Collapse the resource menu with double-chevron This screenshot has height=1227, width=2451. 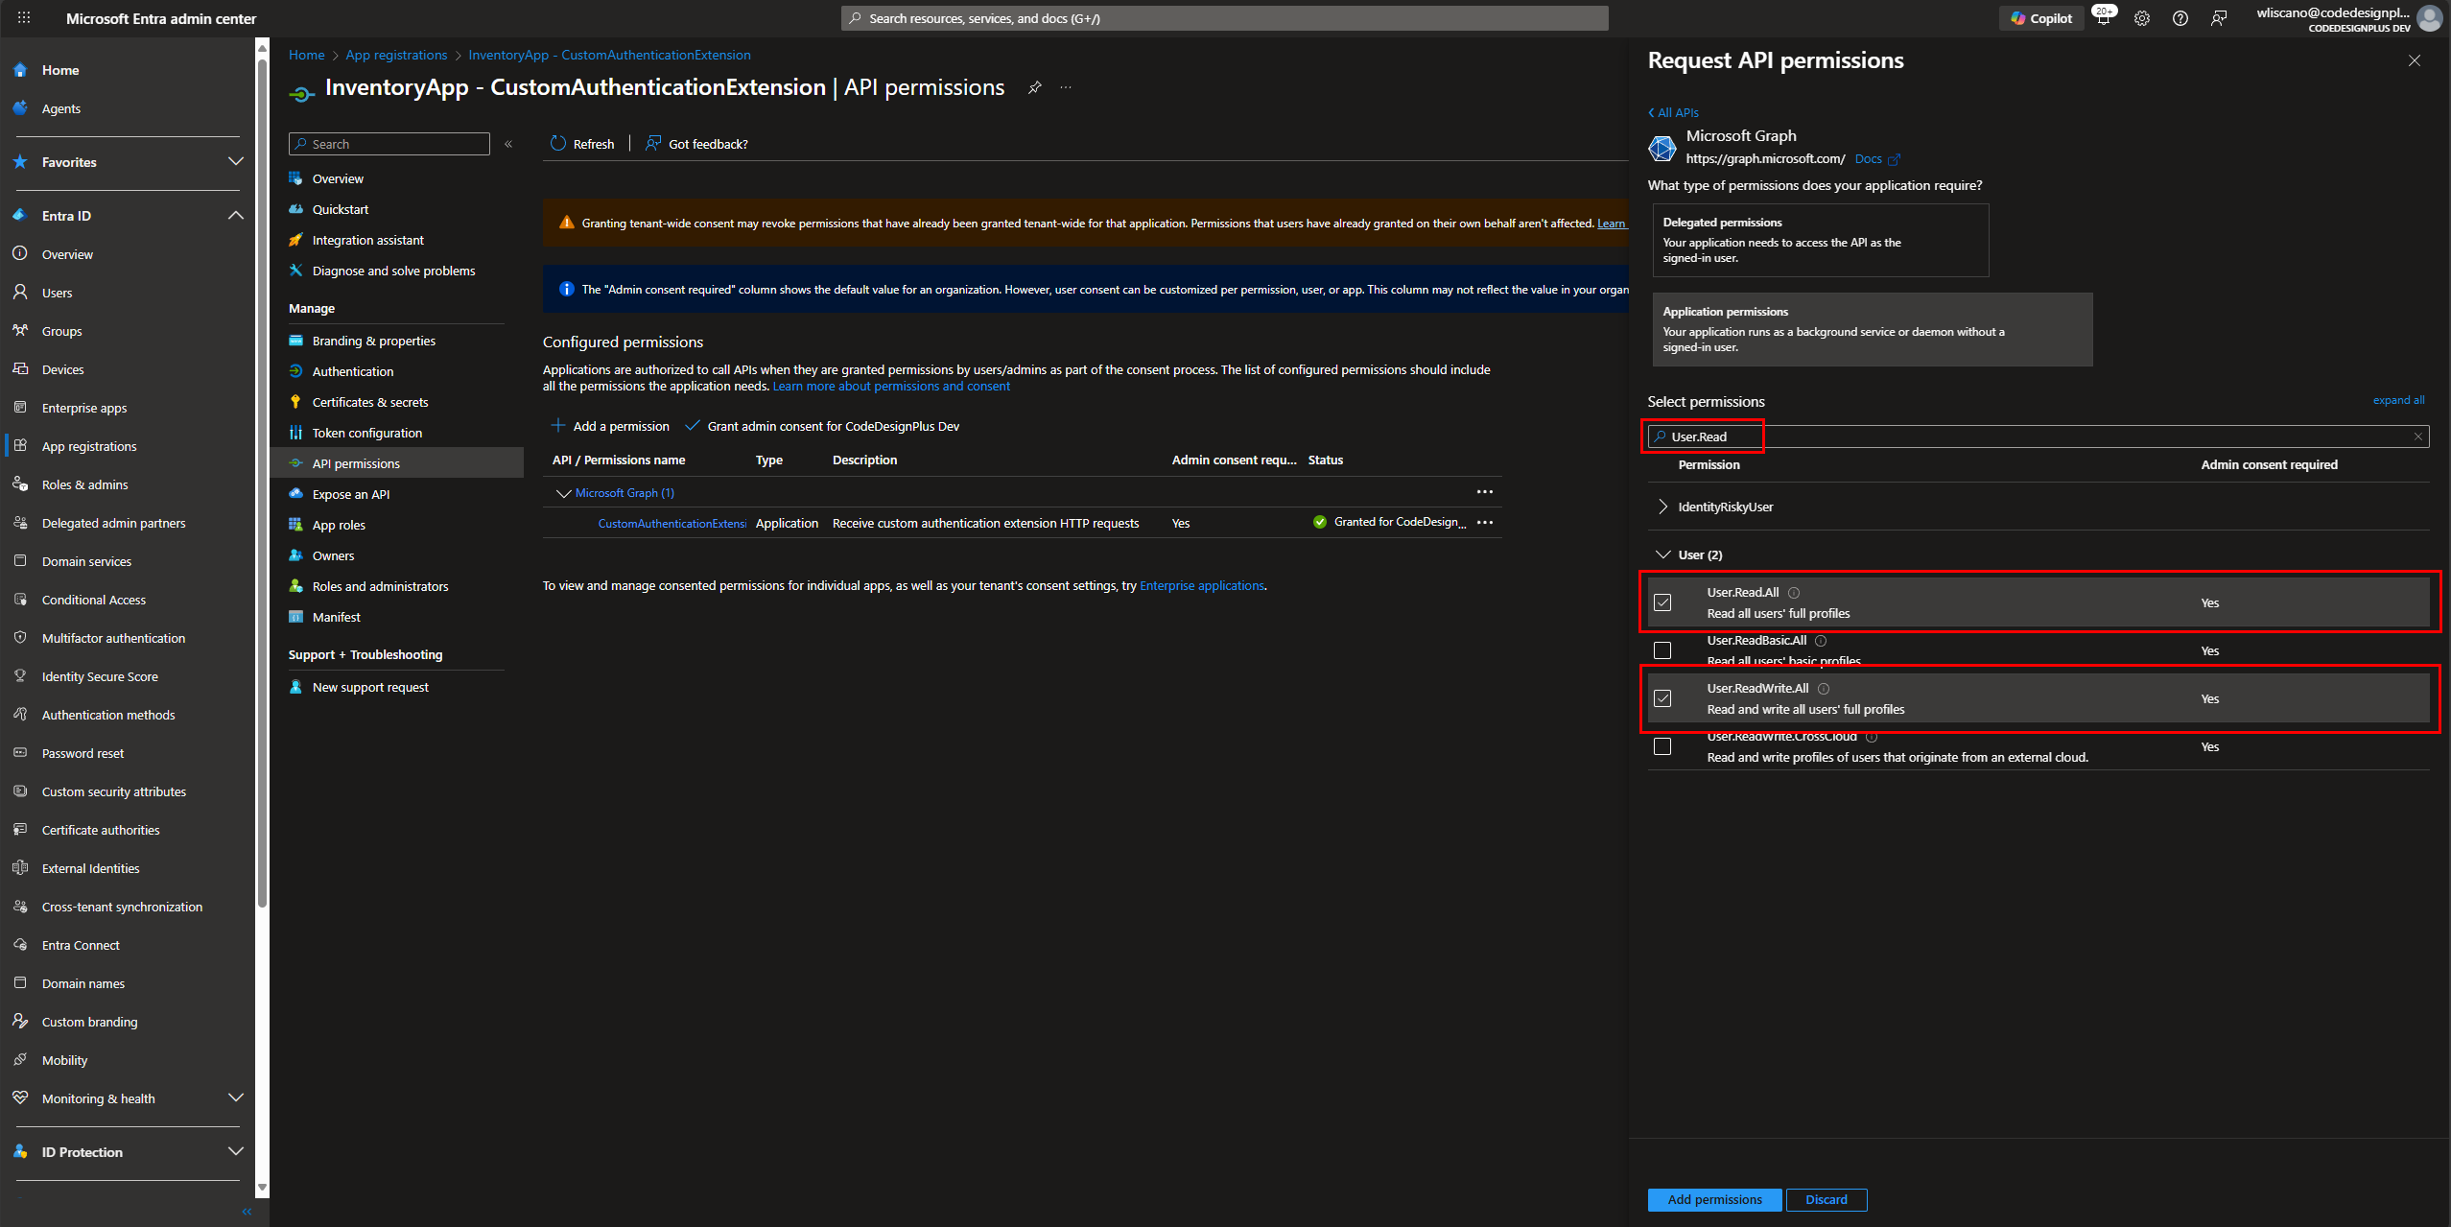click(x=508, y=144)
